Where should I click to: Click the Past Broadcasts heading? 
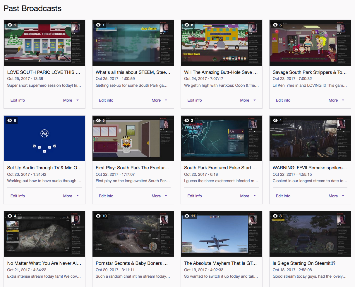point(32,8)
